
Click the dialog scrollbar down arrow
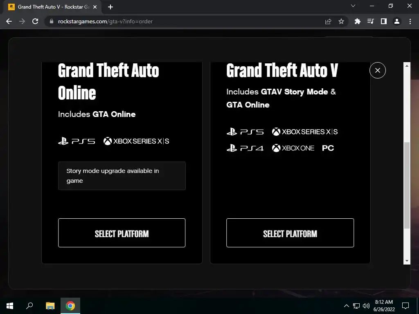[x=407, y=261]
